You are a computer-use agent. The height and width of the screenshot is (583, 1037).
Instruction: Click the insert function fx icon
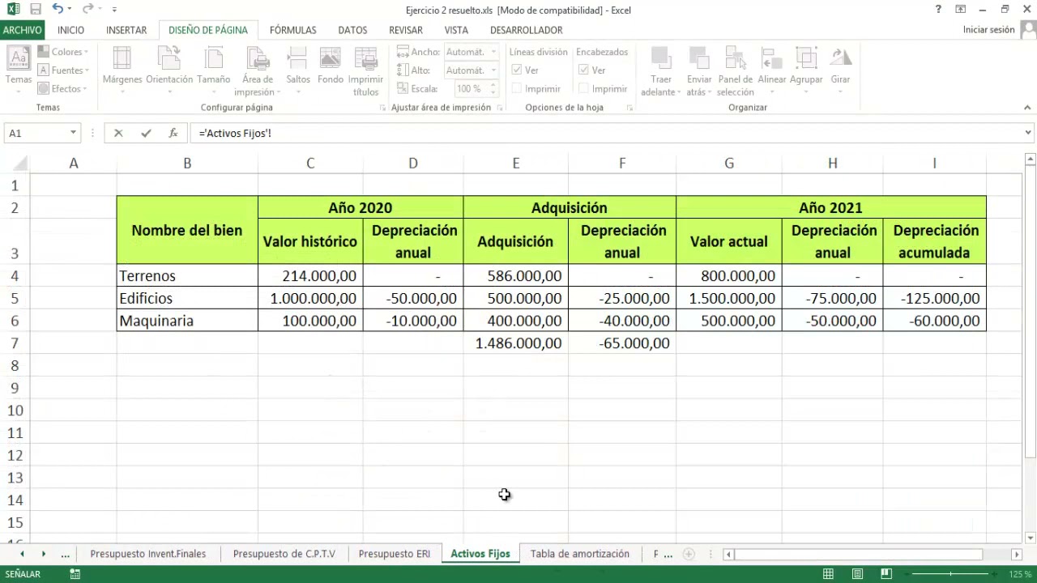(x=173, y=133)
